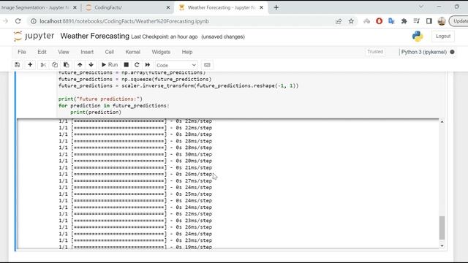The image size is (468, 263).
Task: Paste cells below icon
Action: [x=67, y=65]
